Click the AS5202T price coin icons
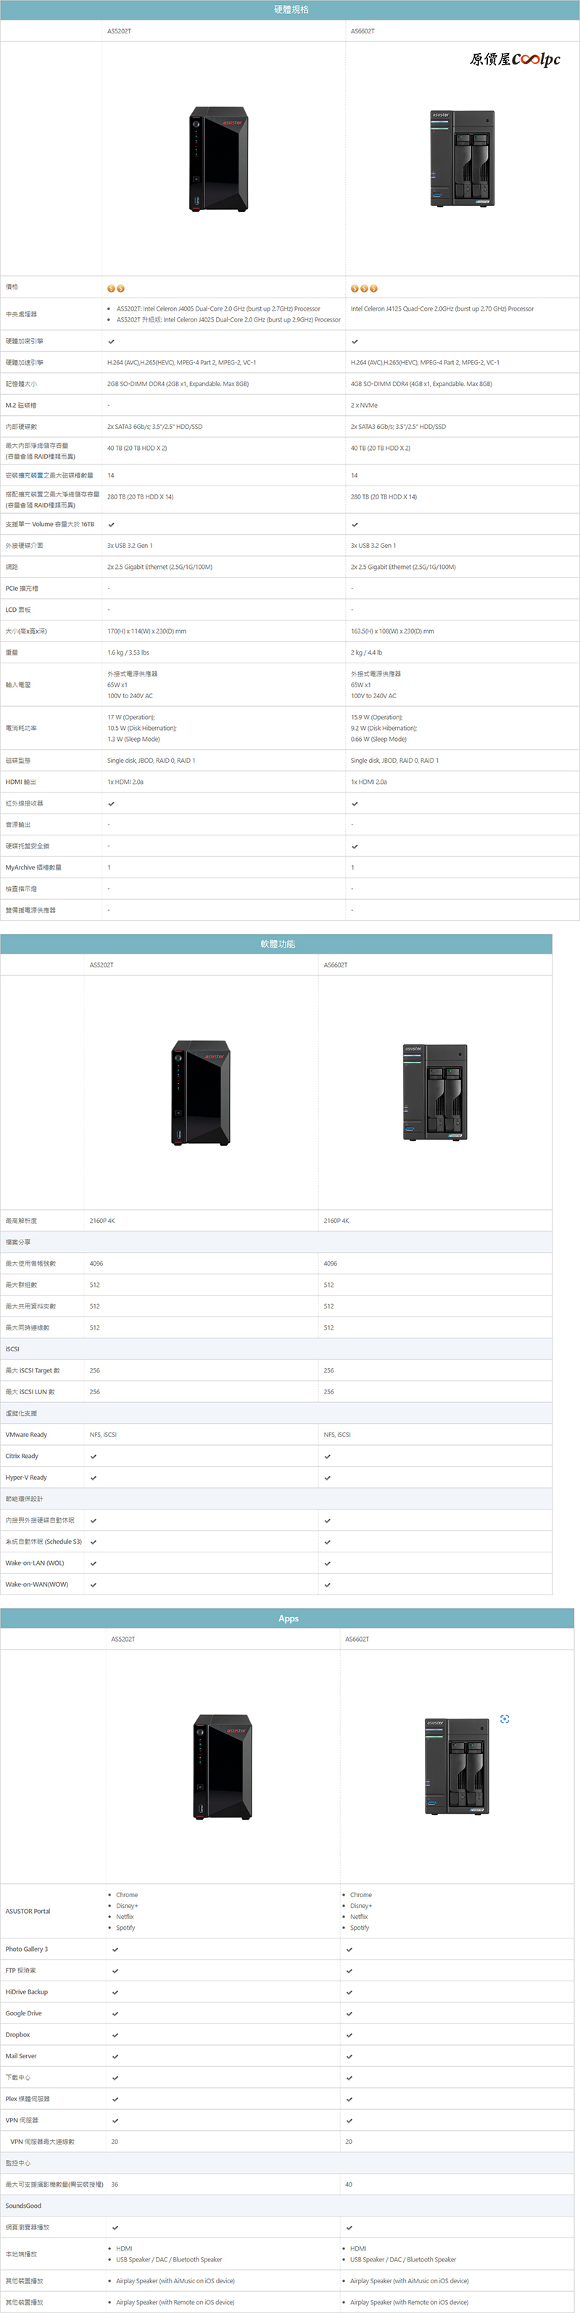The height and width of the screenshot is (2313, 580). click(116, 288)
